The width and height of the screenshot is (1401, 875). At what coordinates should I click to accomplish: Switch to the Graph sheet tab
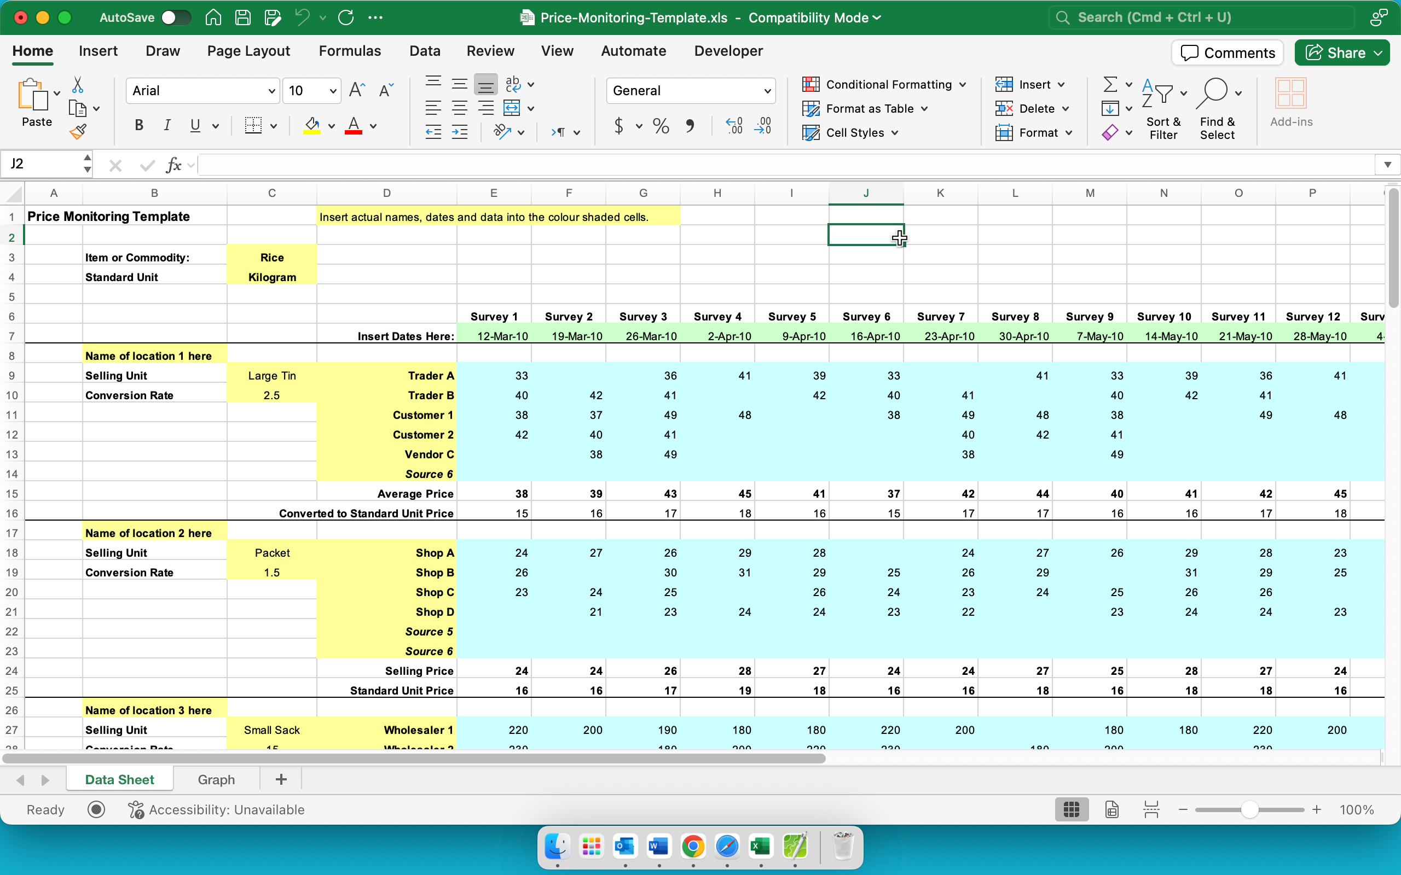tap(216, 779)
